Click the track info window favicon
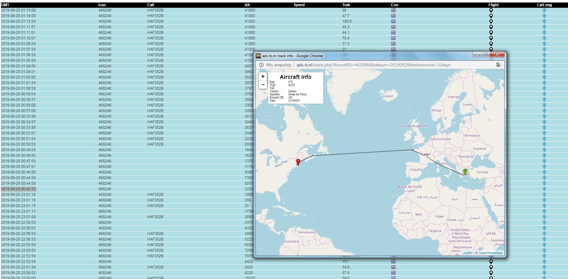Viewport: 568px width, 279px height. coord(258,56)
